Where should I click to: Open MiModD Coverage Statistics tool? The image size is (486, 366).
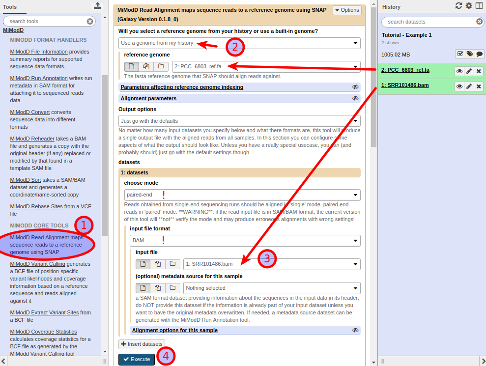point(43,332)
